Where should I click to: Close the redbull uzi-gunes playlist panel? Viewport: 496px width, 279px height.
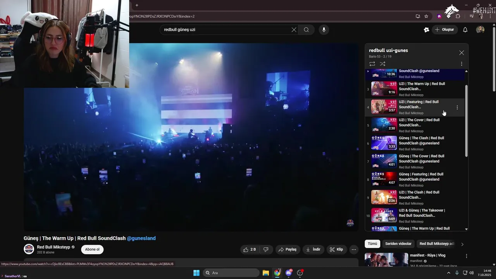pos(462,53)
